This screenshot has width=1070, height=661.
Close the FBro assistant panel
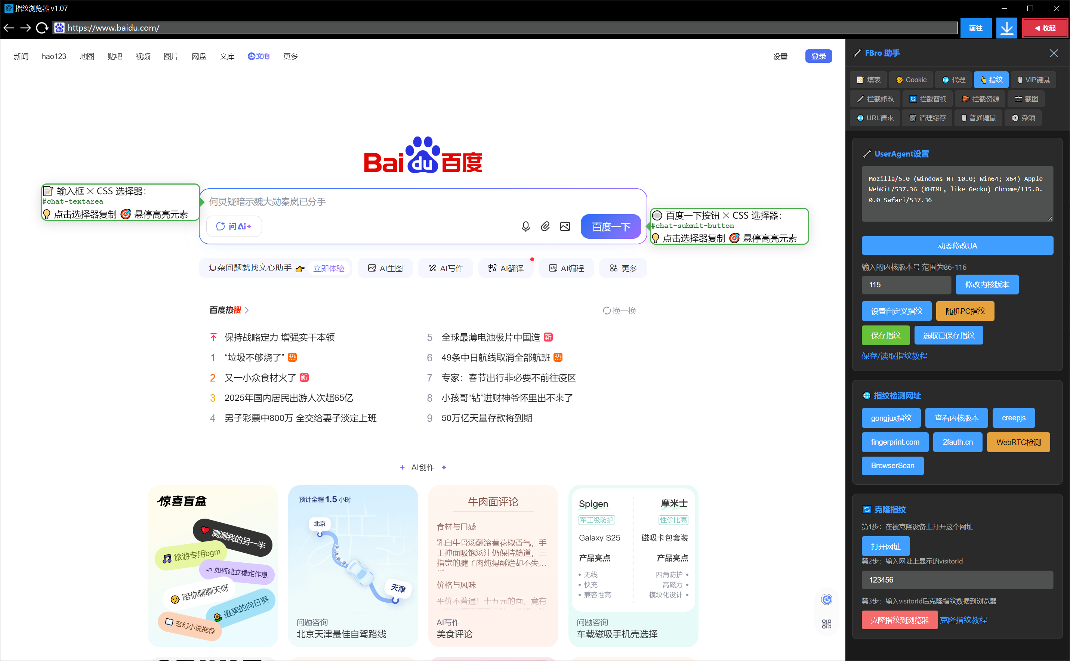1054,53
